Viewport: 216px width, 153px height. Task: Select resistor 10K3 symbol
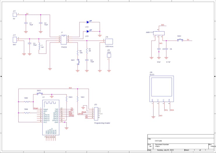click(x=67, y=99)
